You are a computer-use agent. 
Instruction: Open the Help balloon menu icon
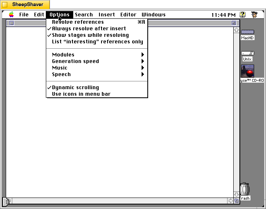(242, 15)
